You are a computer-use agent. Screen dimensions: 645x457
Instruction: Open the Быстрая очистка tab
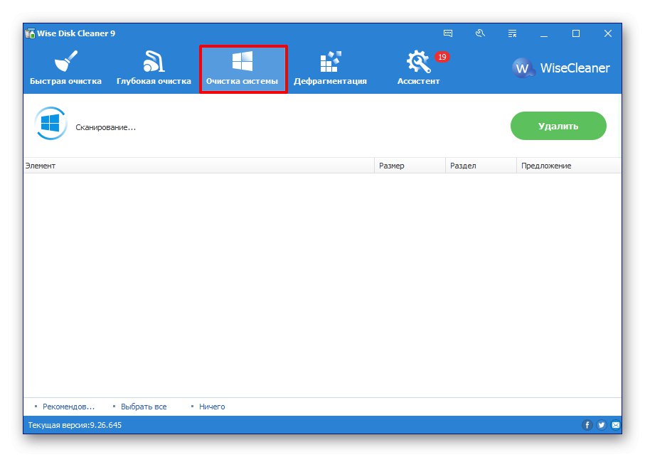pos(66,68)
